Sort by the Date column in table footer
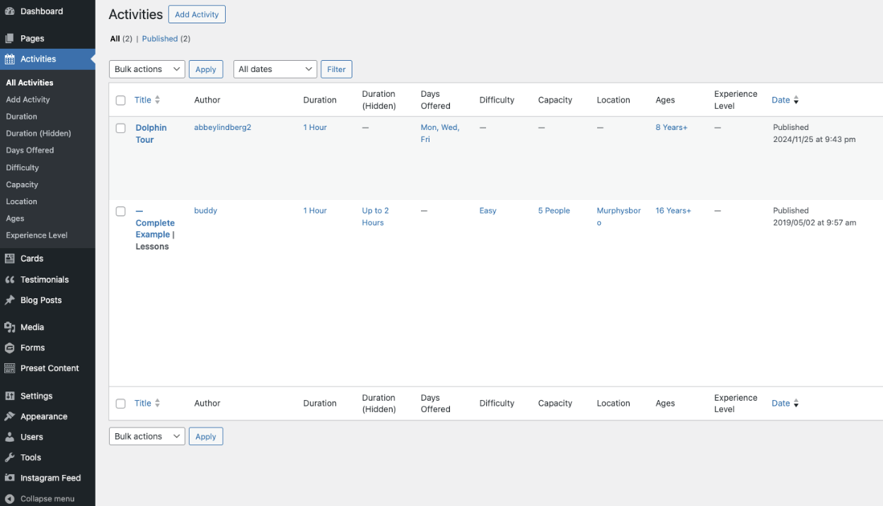This screenshot has width=883, height=506. 785,404
